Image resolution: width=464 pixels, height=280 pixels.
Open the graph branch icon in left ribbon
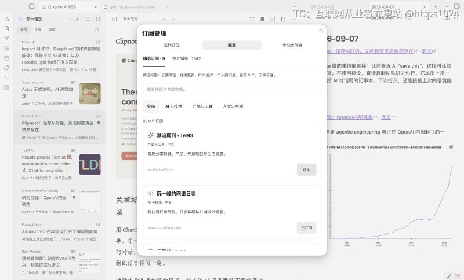tap(6, 38)
